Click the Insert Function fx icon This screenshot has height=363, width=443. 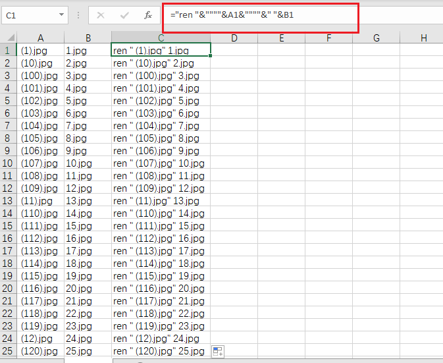coord(148,15)
